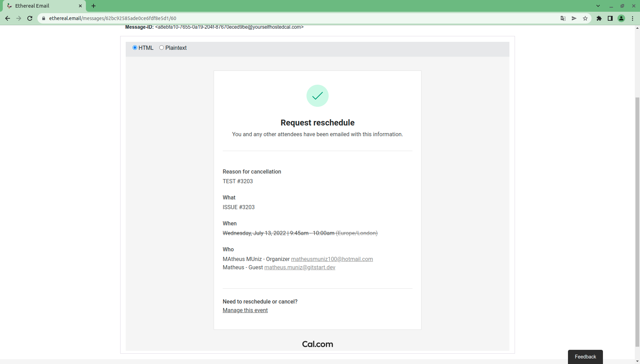Open Chrome's three-dot customization menu
Screen dimensions: 640x364
click(x=633, y=18)
